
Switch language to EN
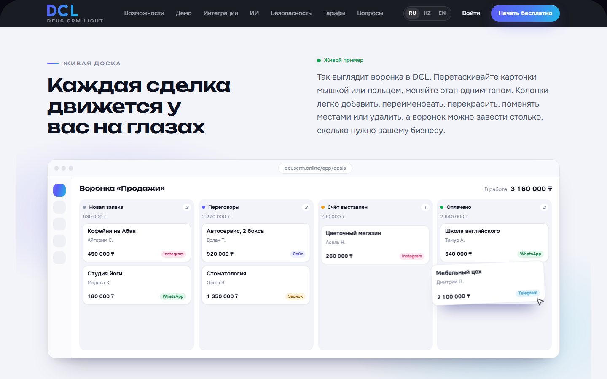click(442, 13)
